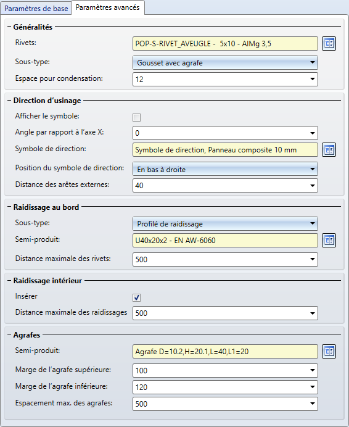This screenshot has width=349, height=427.
Task: Open catalog icon beside Symbole de direction
Action: click(329, 150)
